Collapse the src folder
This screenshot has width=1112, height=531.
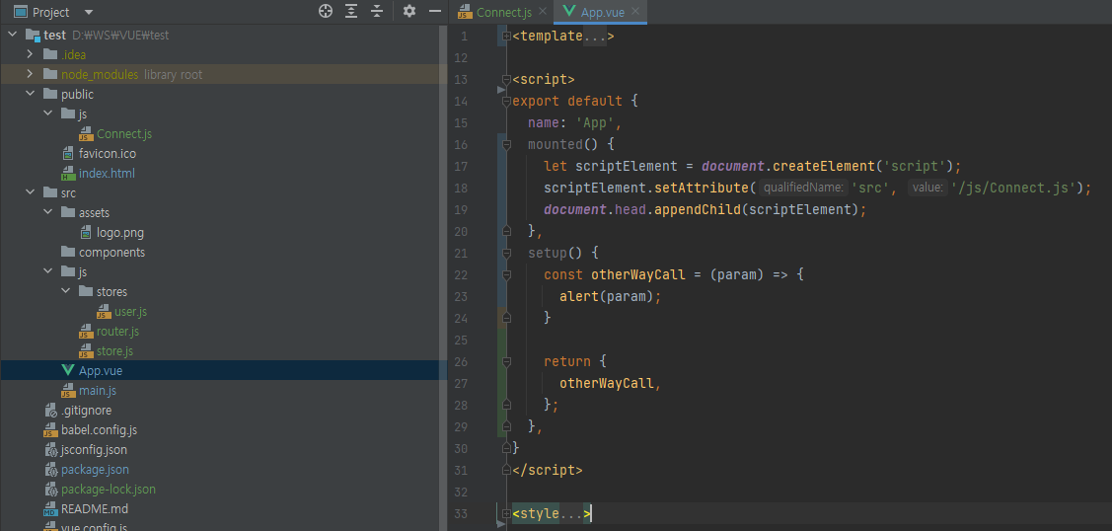click(x=29, y=192)
